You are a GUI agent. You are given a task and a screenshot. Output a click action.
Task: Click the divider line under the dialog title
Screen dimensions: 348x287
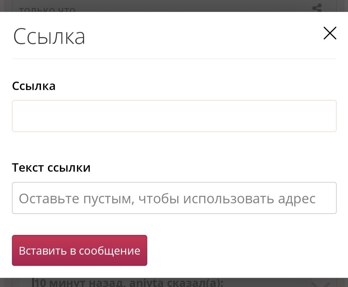pos(174,59)
